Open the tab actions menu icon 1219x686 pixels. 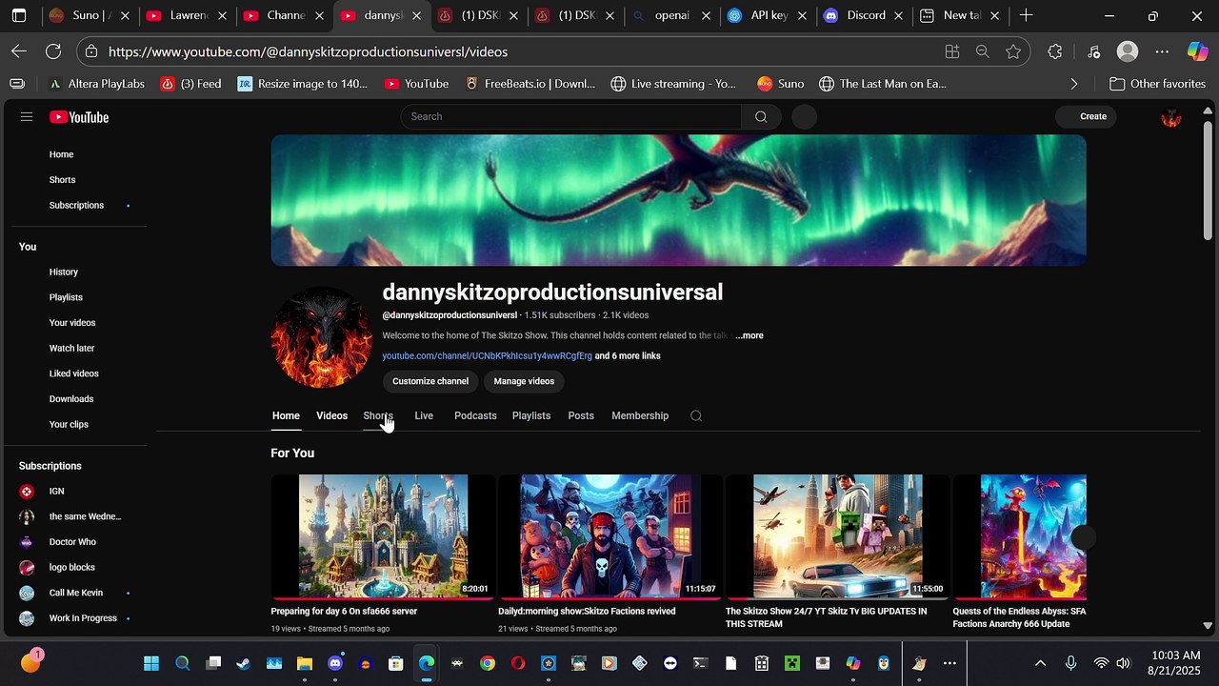pos(18,15)
